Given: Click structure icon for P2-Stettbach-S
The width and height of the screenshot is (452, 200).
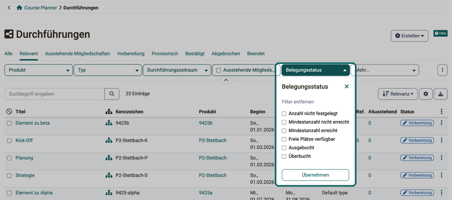Looking at the screenshot, I should tap(108, 175).
